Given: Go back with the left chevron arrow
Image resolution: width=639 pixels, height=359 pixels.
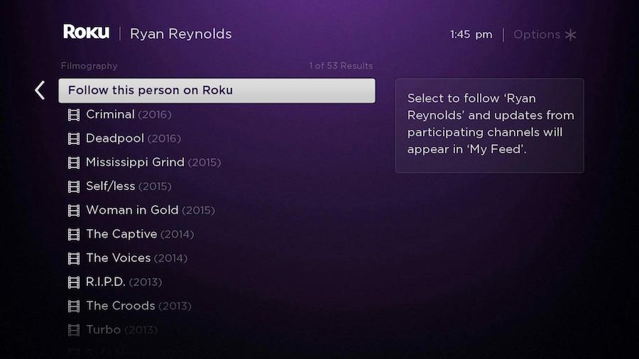Looking at the screenshot, I should (x=40, y=90).
